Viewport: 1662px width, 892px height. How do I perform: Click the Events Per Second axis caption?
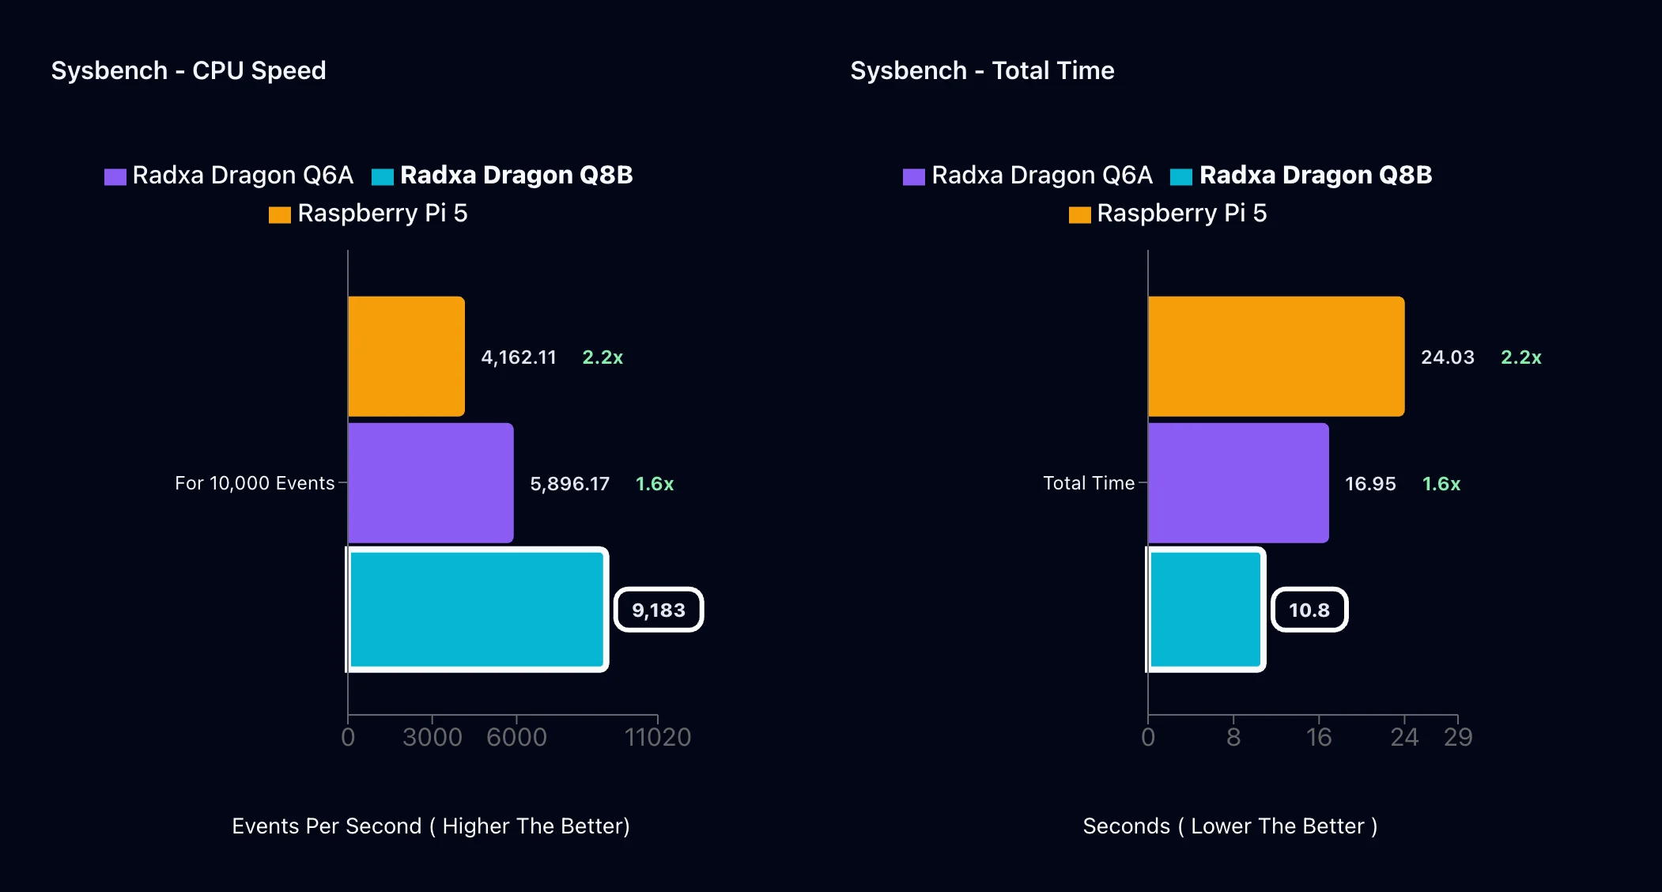pyautogui.click(x=431, y=826)
